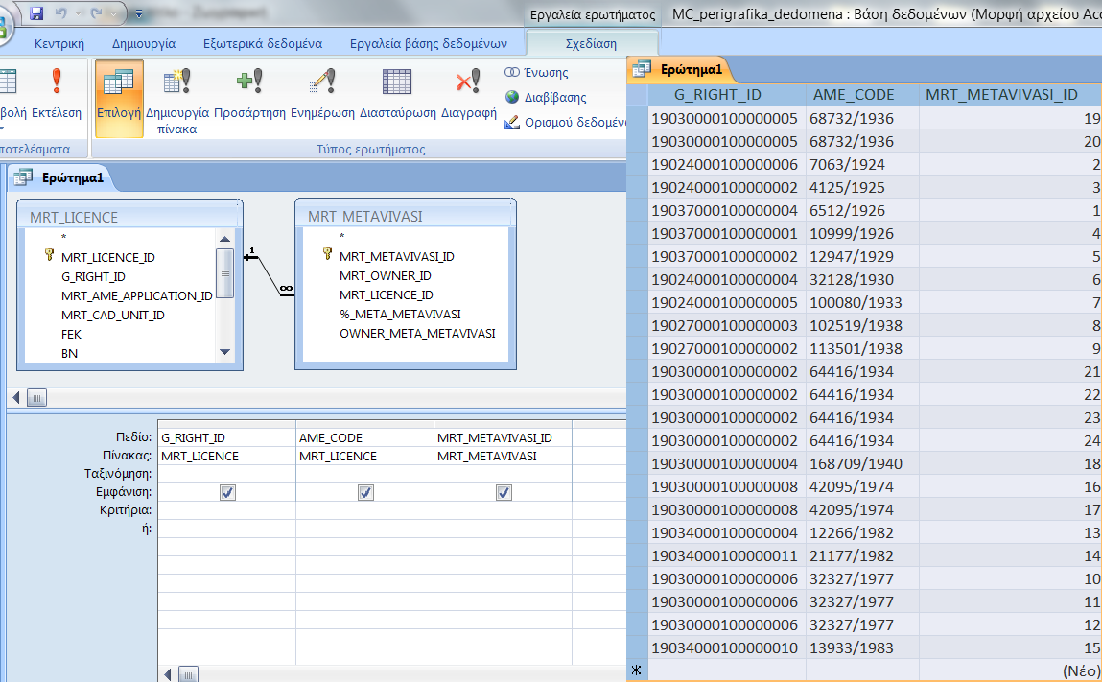
Task: Click the Πεδίο cell containing MRT_METAVIVASI_ID
Action: pyautogui.click(x=504, y=437)
